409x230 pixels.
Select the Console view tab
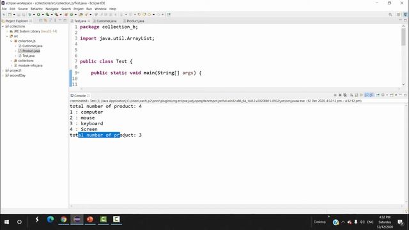click(x=80, y=96)
